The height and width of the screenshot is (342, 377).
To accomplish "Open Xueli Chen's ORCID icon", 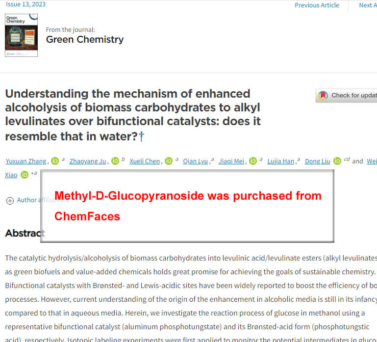I will 169,161.
